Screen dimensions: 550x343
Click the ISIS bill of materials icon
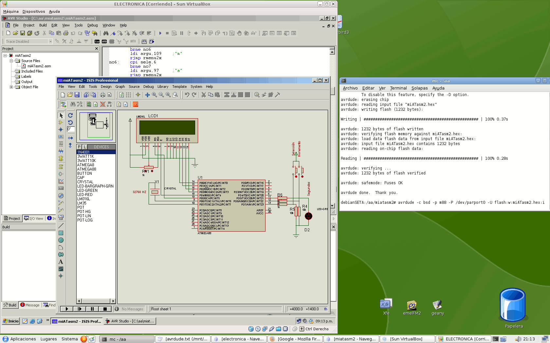click(x=119, y=104)
